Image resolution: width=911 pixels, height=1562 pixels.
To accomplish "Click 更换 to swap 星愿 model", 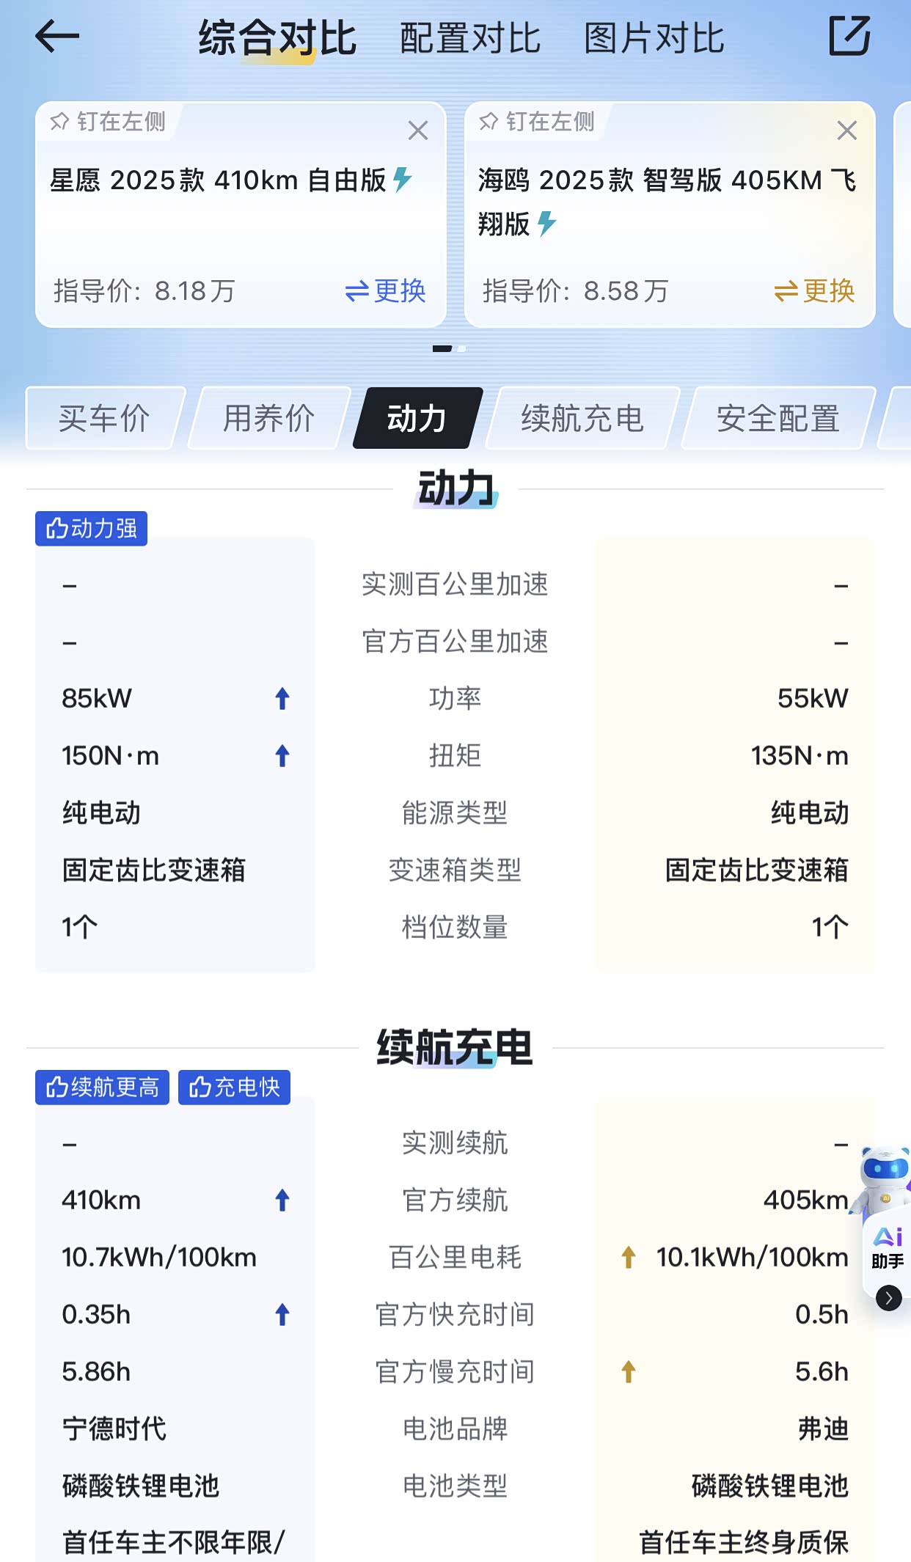I will pyautogui.click(x=385, y=291).
